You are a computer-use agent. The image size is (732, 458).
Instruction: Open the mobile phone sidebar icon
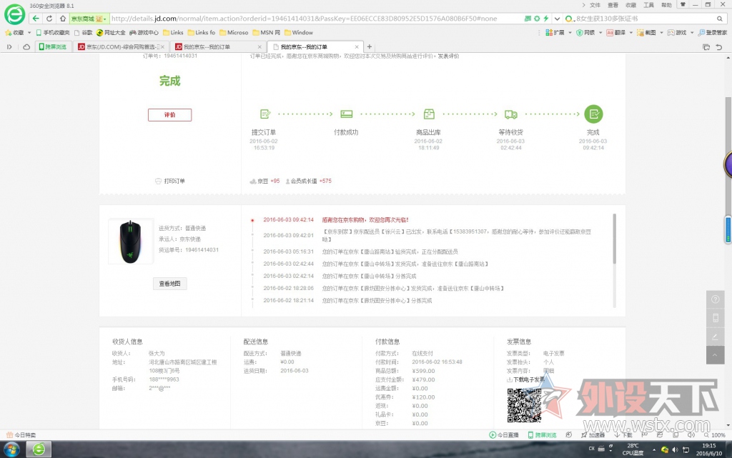click(x=716, y=318)
